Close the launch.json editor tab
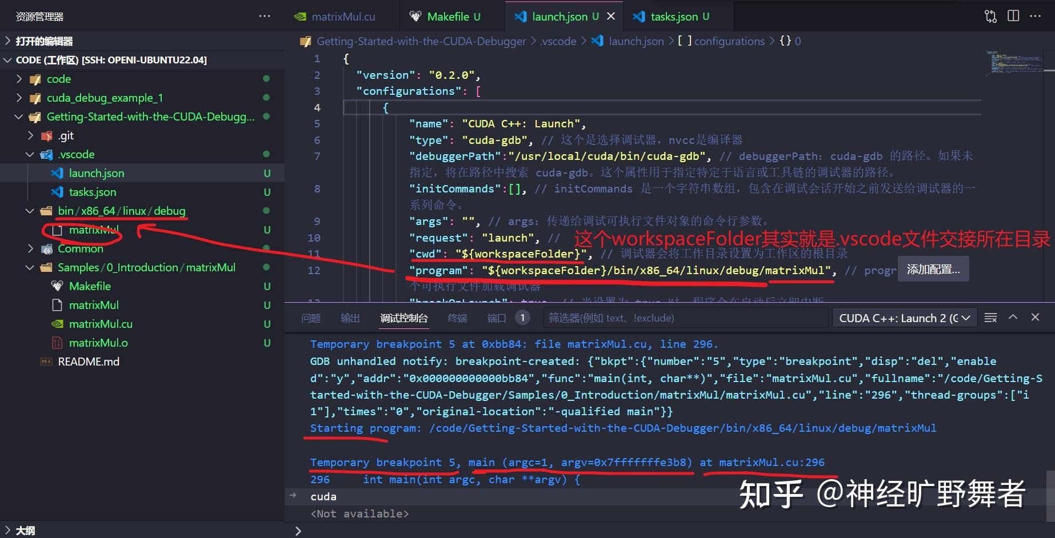This screenshot has height=538, width=1055. [611, 16]
